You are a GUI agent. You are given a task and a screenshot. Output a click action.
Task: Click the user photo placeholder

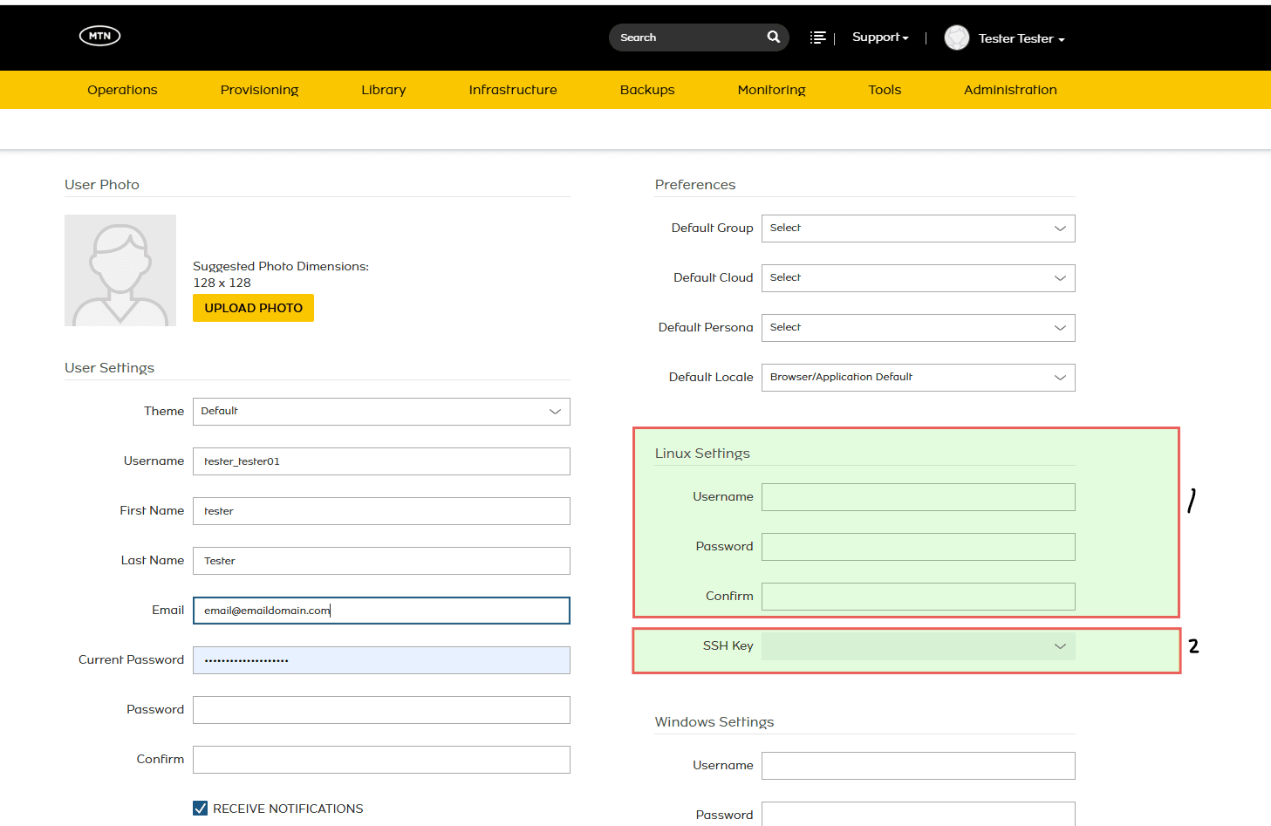coord(120,270)
